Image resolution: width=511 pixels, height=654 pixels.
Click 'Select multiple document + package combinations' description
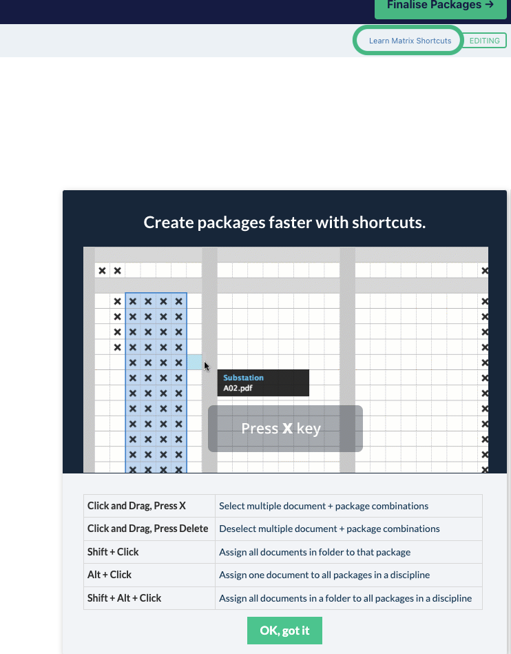coord(324,506)
